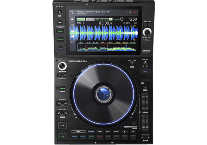
Task: Skip to next track button
Action: coord(66,103)
